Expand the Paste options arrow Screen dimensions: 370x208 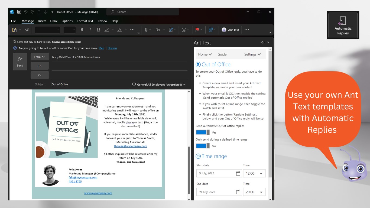pos(20,30)
